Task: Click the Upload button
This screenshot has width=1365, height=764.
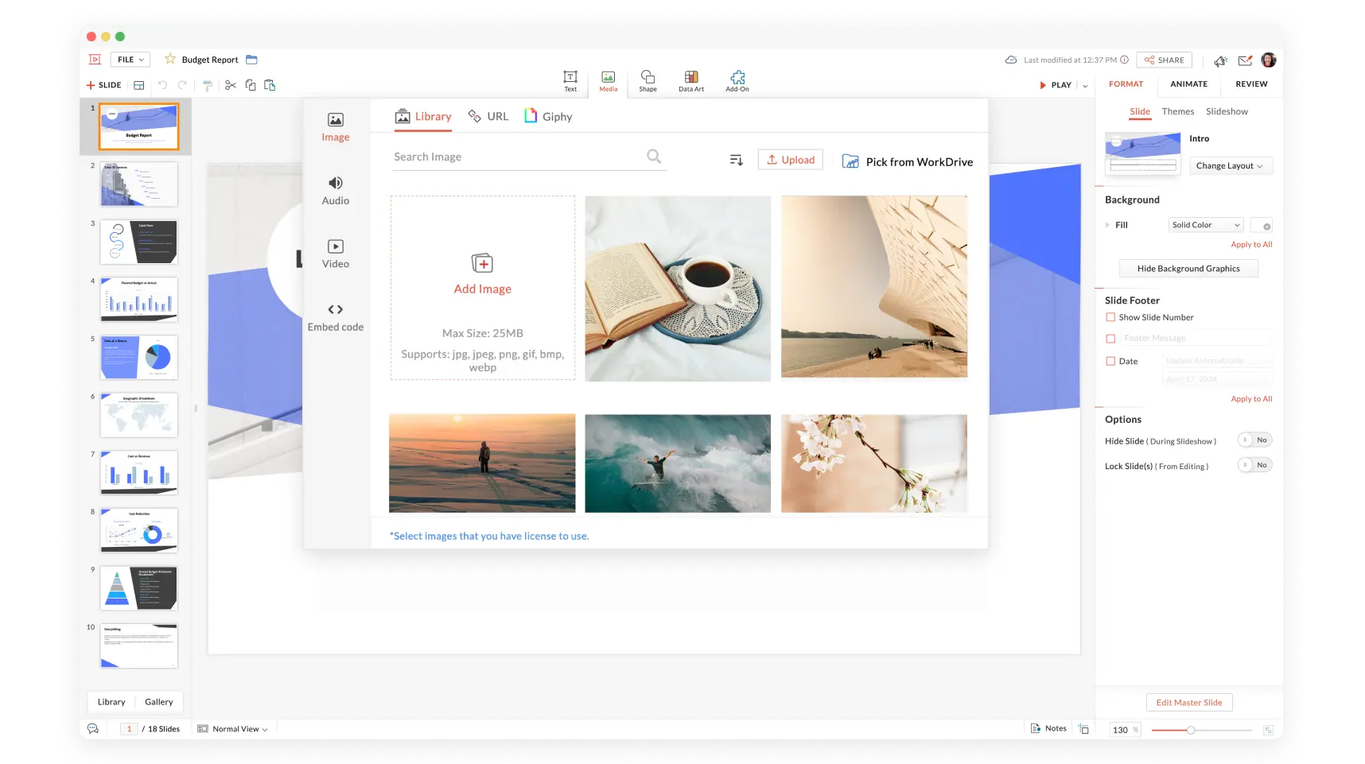Action: coord(791,160)
